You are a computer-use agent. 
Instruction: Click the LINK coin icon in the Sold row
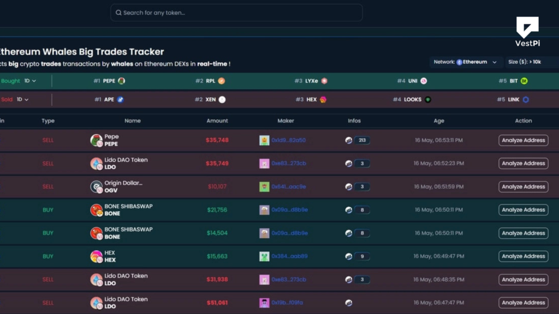click(x=525, y=99)
